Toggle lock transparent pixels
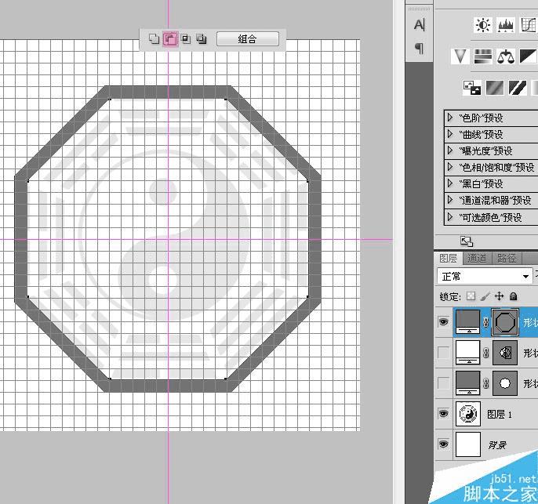Viewport: 538px width, 504px height. (471, 296)
